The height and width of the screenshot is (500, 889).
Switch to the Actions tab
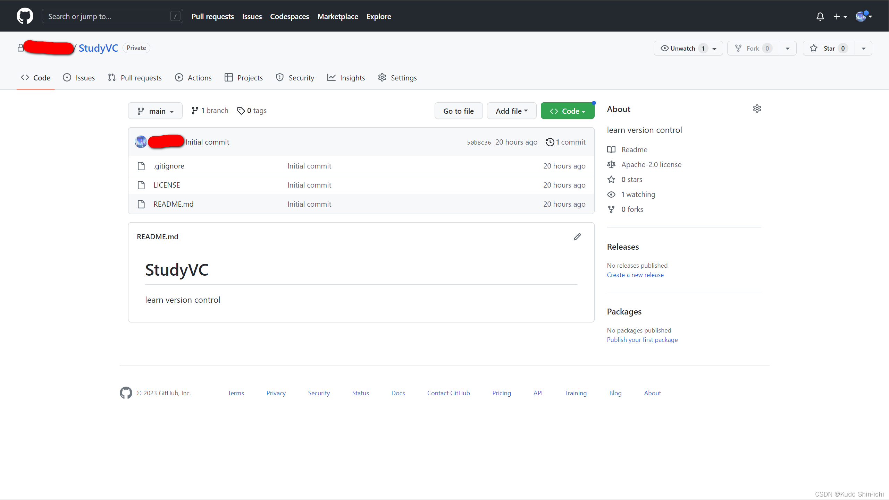(193, 78)
